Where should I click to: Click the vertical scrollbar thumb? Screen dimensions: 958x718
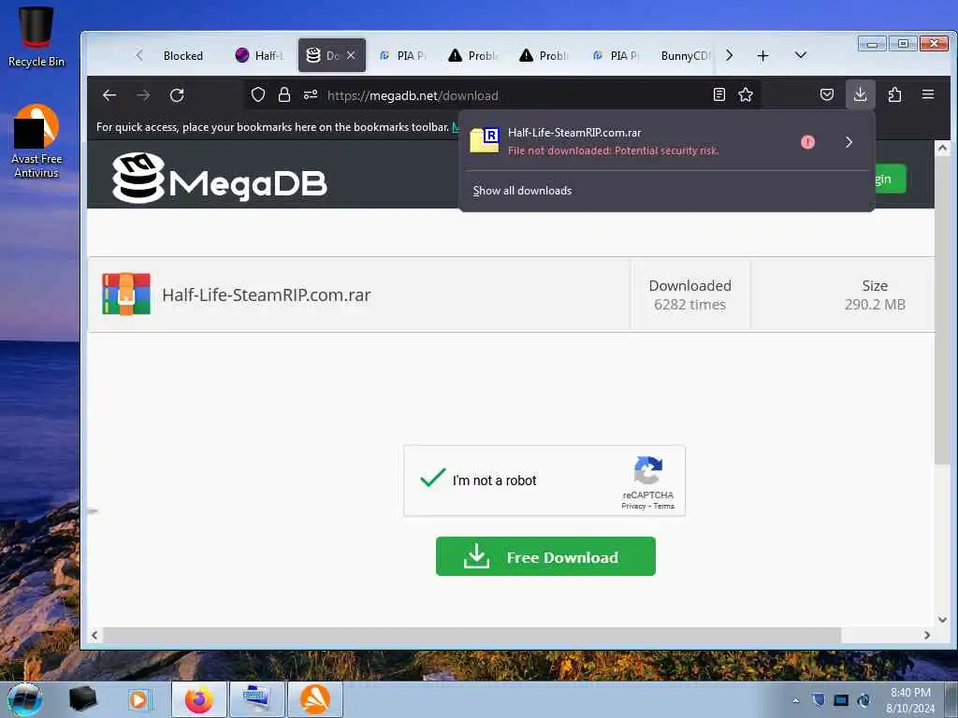tap(942, 309)
